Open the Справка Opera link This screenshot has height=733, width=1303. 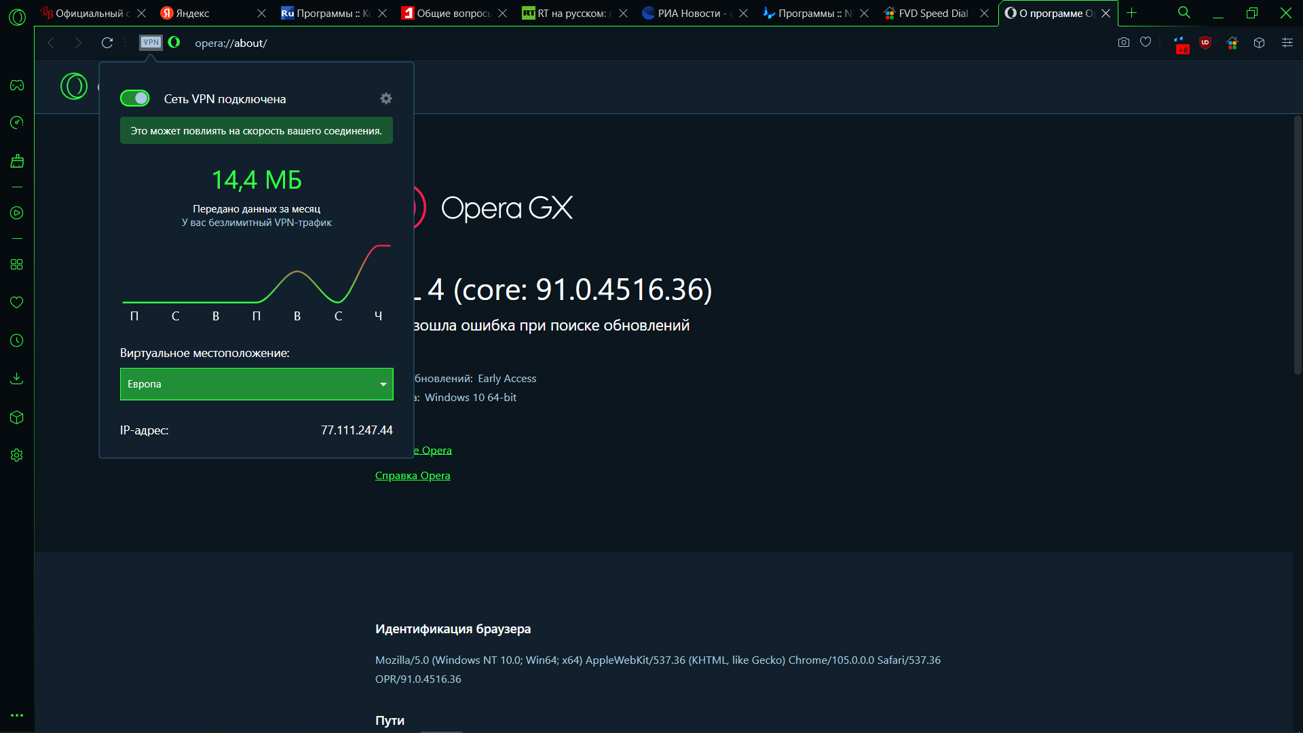(413, 476)
